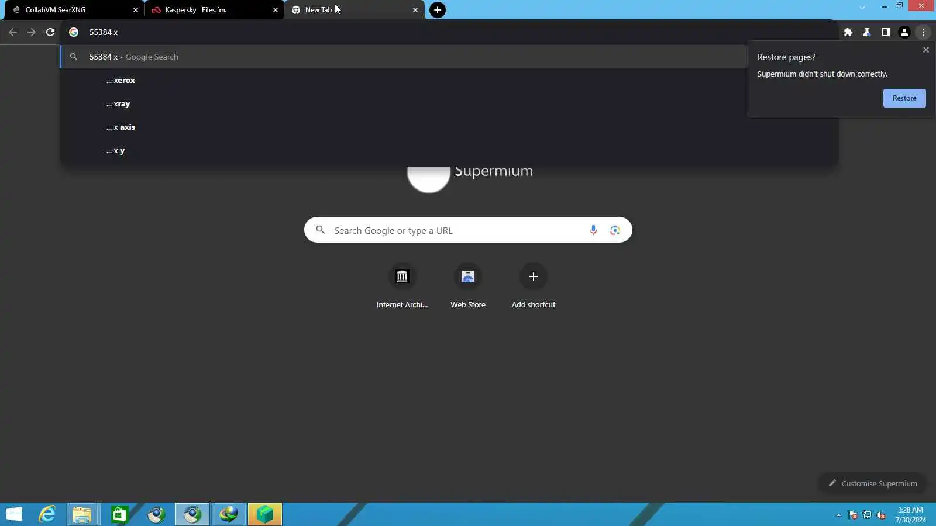Open the globe app on taskbar
936x526 pixels.
tap(229, 514)
